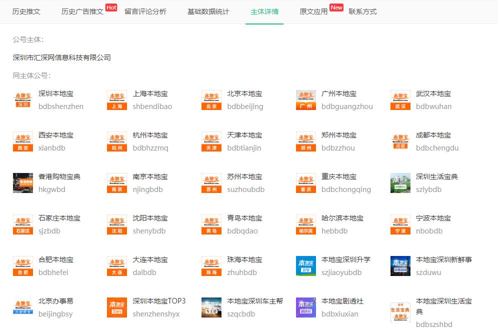
Task: Open the 本地宝深圳升学 blue logo icon
Action: 306,266
